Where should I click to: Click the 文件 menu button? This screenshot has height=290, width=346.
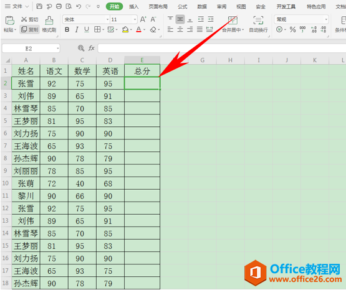pyautogui.click(x=17, y=6)
